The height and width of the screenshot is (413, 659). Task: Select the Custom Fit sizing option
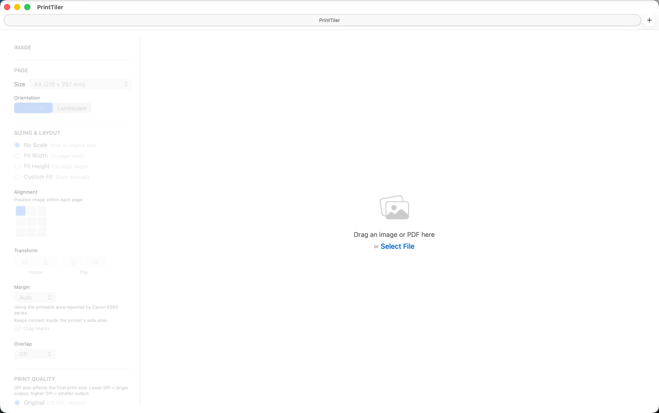[17, 177]
